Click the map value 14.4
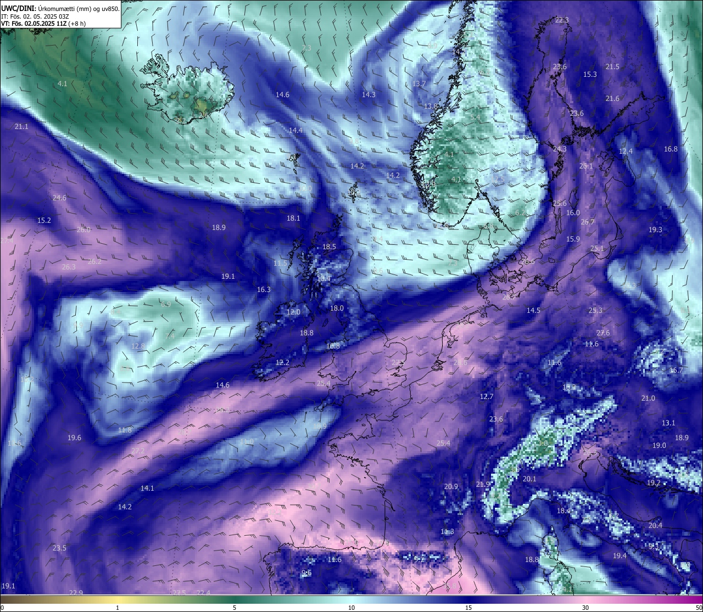 tap(296, 131)
